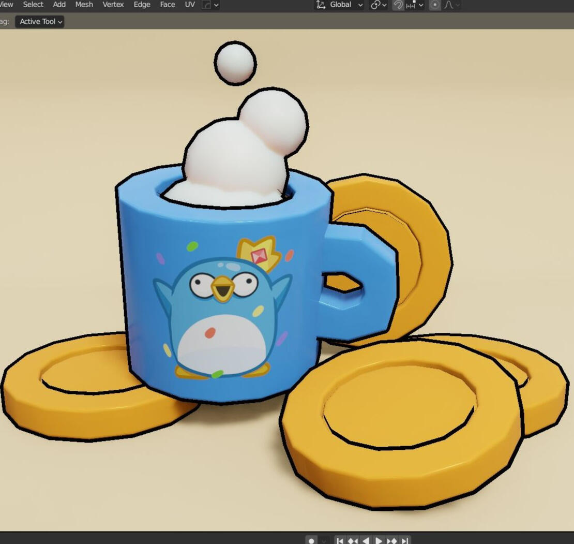This screenshot has width=574, height=544.
Task: Click the proportional falloff curve icon
Action: 448,5
